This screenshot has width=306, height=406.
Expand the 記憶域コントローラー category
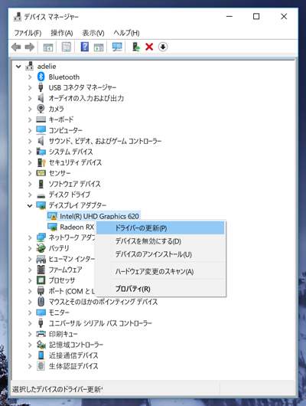click(x=30, y=345)
